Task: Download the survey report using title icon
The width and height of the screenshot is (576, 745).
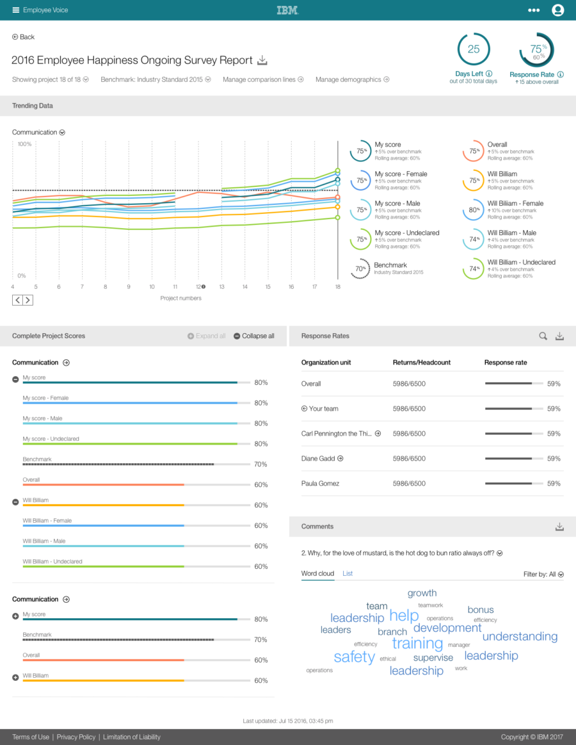Action: pyautogui.click(x=262, y=60)
